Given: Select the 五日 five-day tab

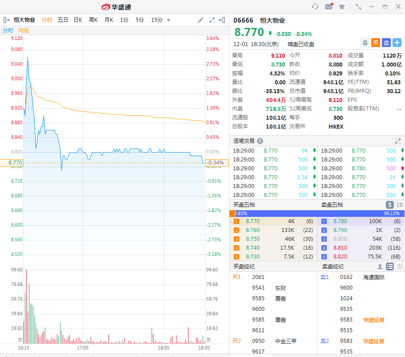Looking at the screenshot, I should click(x=63, y=20).
